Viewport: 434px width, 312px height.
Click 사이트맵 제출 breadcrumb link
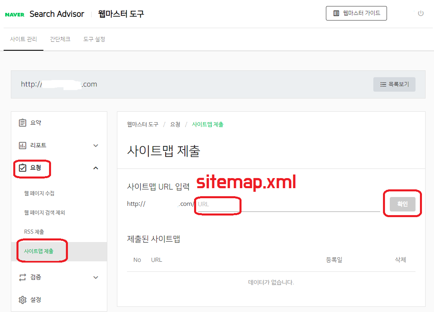click(x=208, y=125)
